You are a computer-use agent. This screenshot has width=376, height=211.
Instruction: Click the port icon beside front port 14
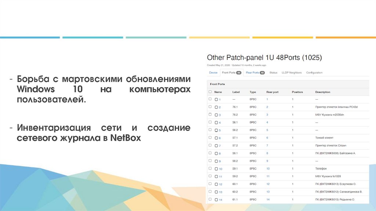pyautogui.click(x=216, y=200)
